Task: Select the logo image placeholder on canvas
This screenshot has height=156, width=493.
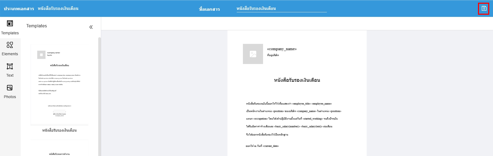Action: click(x=253, y=54)
